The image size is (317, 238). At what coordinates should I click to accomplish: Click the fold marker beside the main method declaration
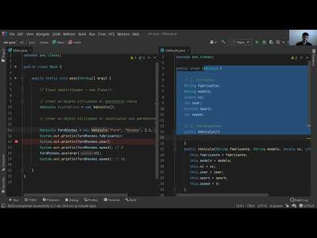tap(22, 78)
